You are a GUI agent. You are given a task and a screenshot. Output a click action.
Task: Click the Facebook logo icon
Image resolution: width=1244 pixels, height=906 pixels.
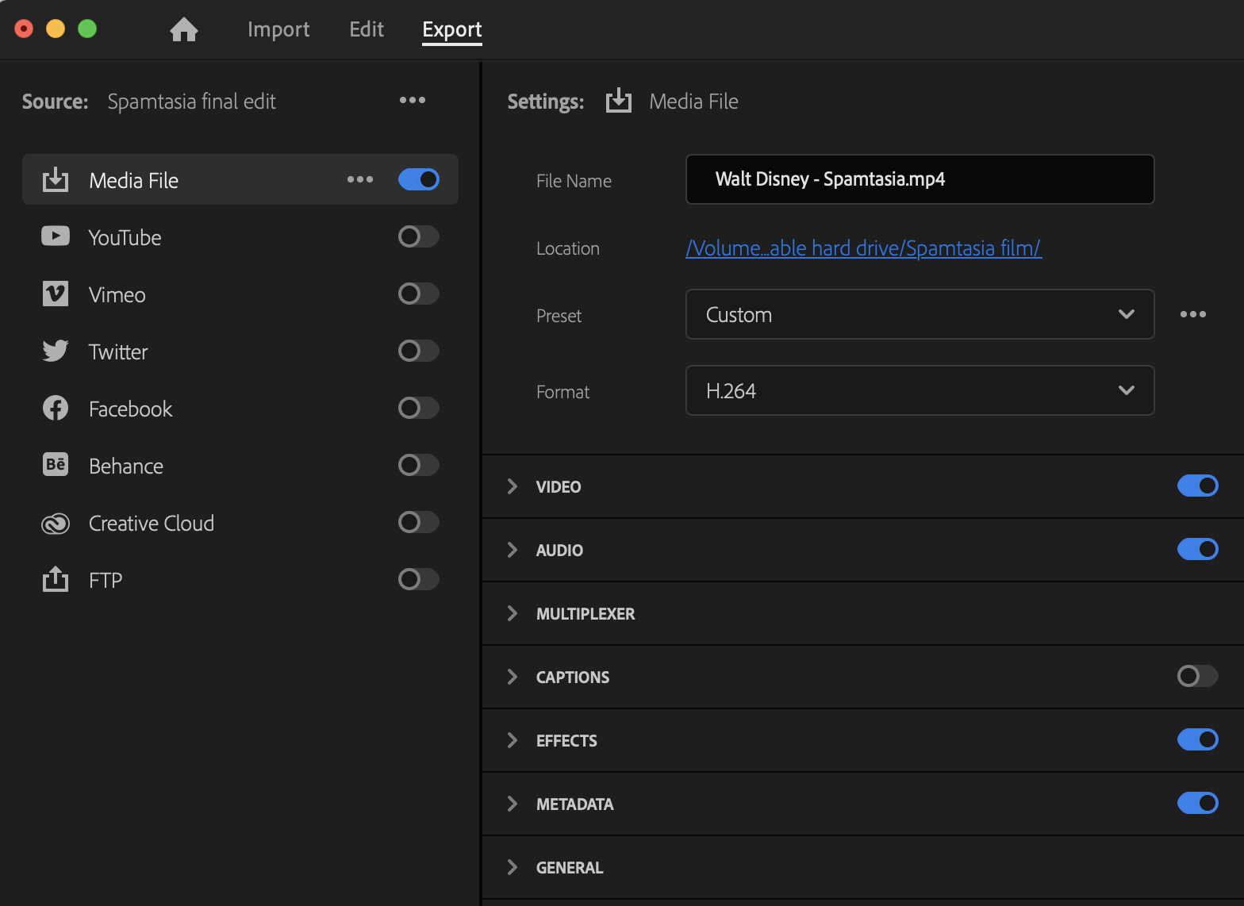click(x=56, y=408)
